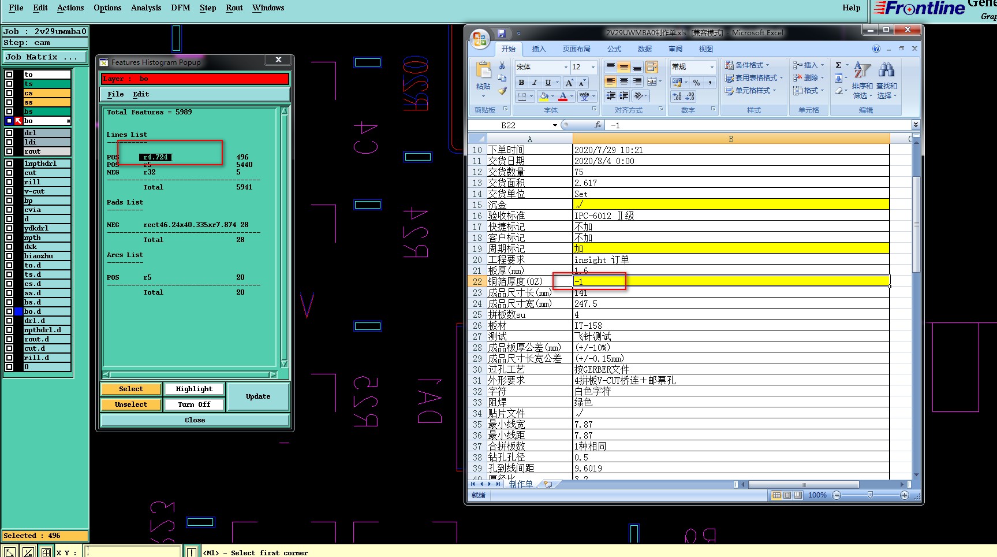Image resolution: width=997 pixels, height=557 pixels.
Task: Click the Increase Indent icon
Action: 624,96
